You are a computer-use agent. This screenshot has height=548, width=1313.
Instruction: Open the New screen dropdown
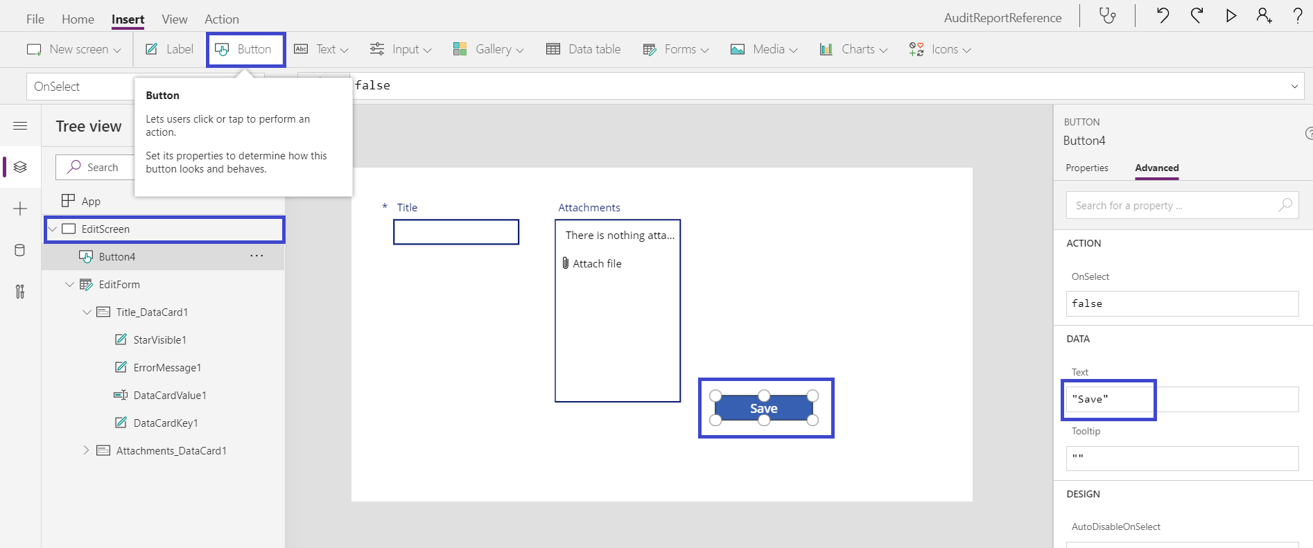tap(73, 49)
